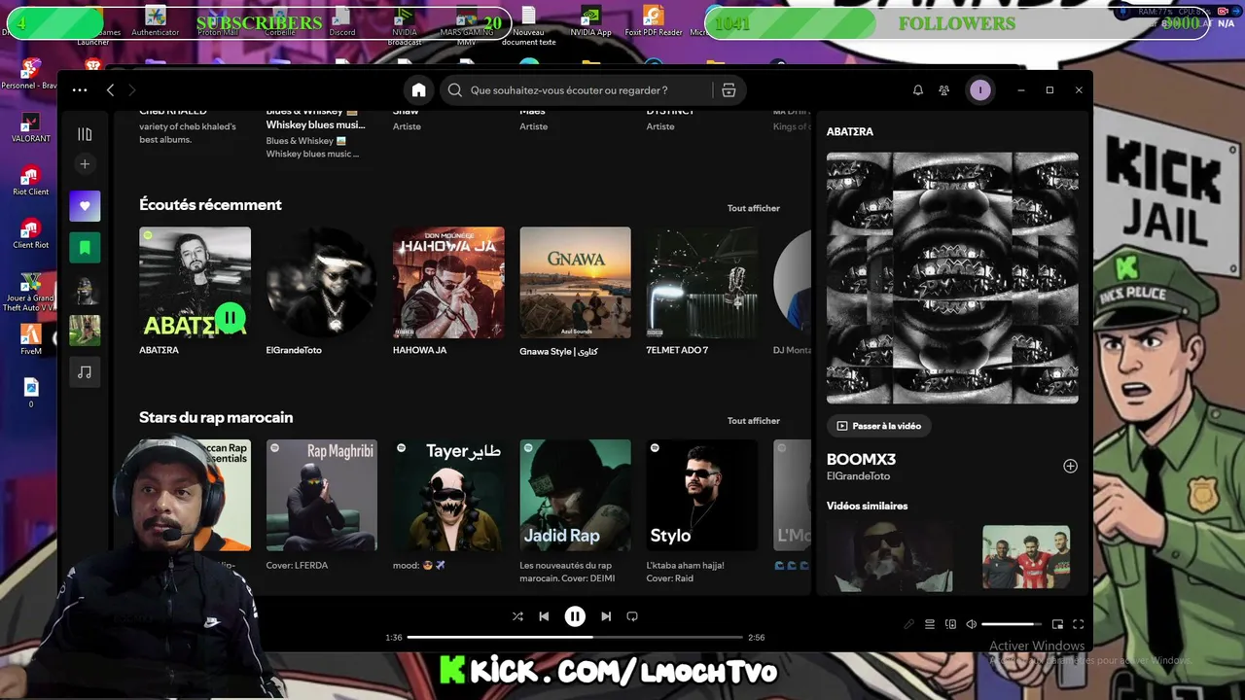Open the Riot Client desktop shortcut
Screen dimensions: 1245x700
point(30,181)
